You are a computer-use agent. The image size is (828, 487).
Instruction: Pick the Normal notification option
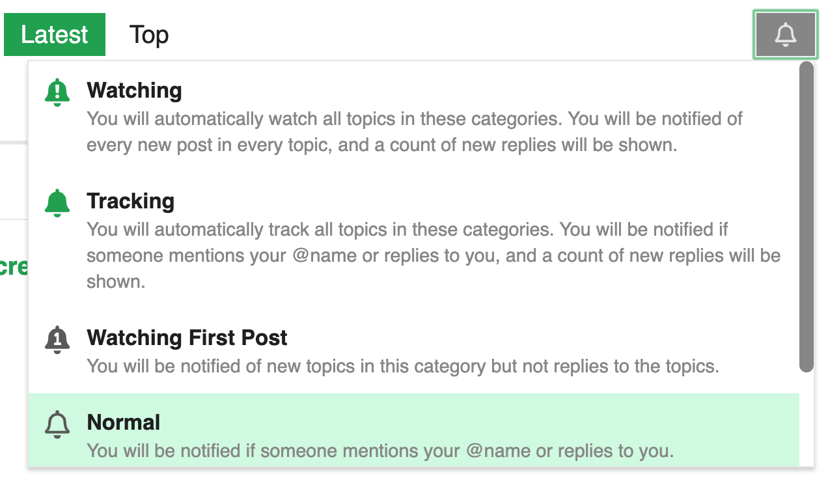pyautogui.click(x=124, y=423)
